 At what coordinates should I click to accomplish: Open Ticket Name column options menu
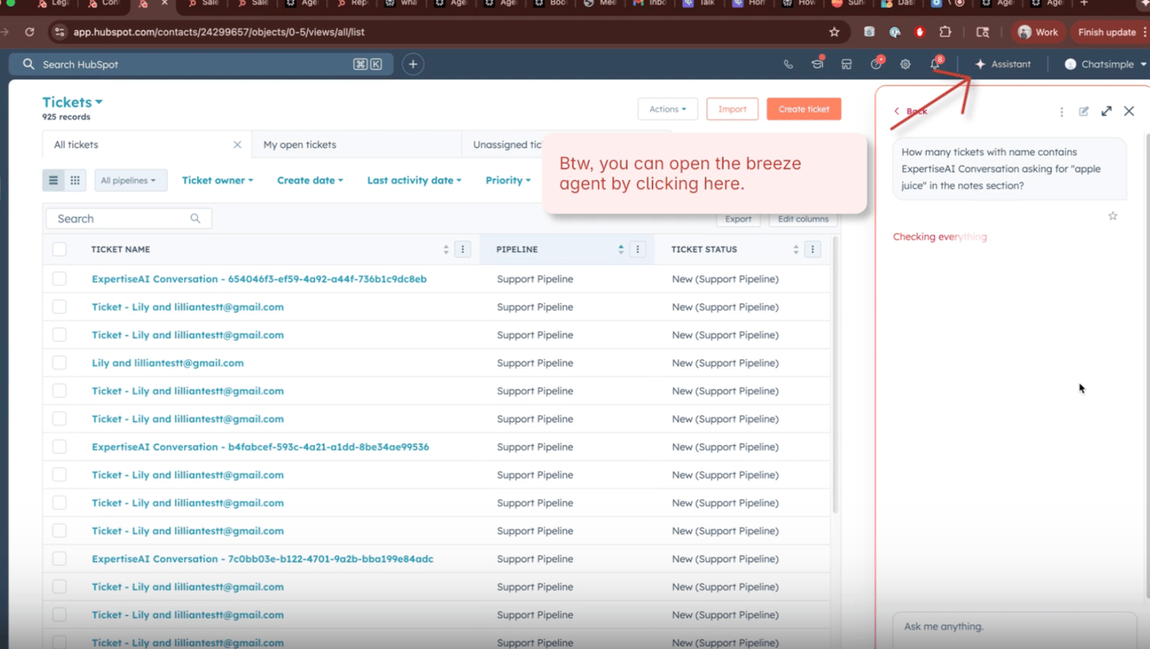click(462, 249)
